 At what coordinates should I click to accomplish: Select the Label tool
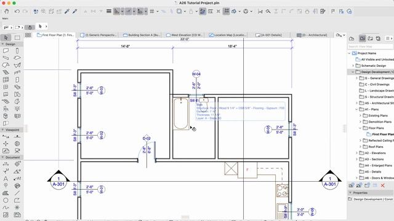coord(17,179)
